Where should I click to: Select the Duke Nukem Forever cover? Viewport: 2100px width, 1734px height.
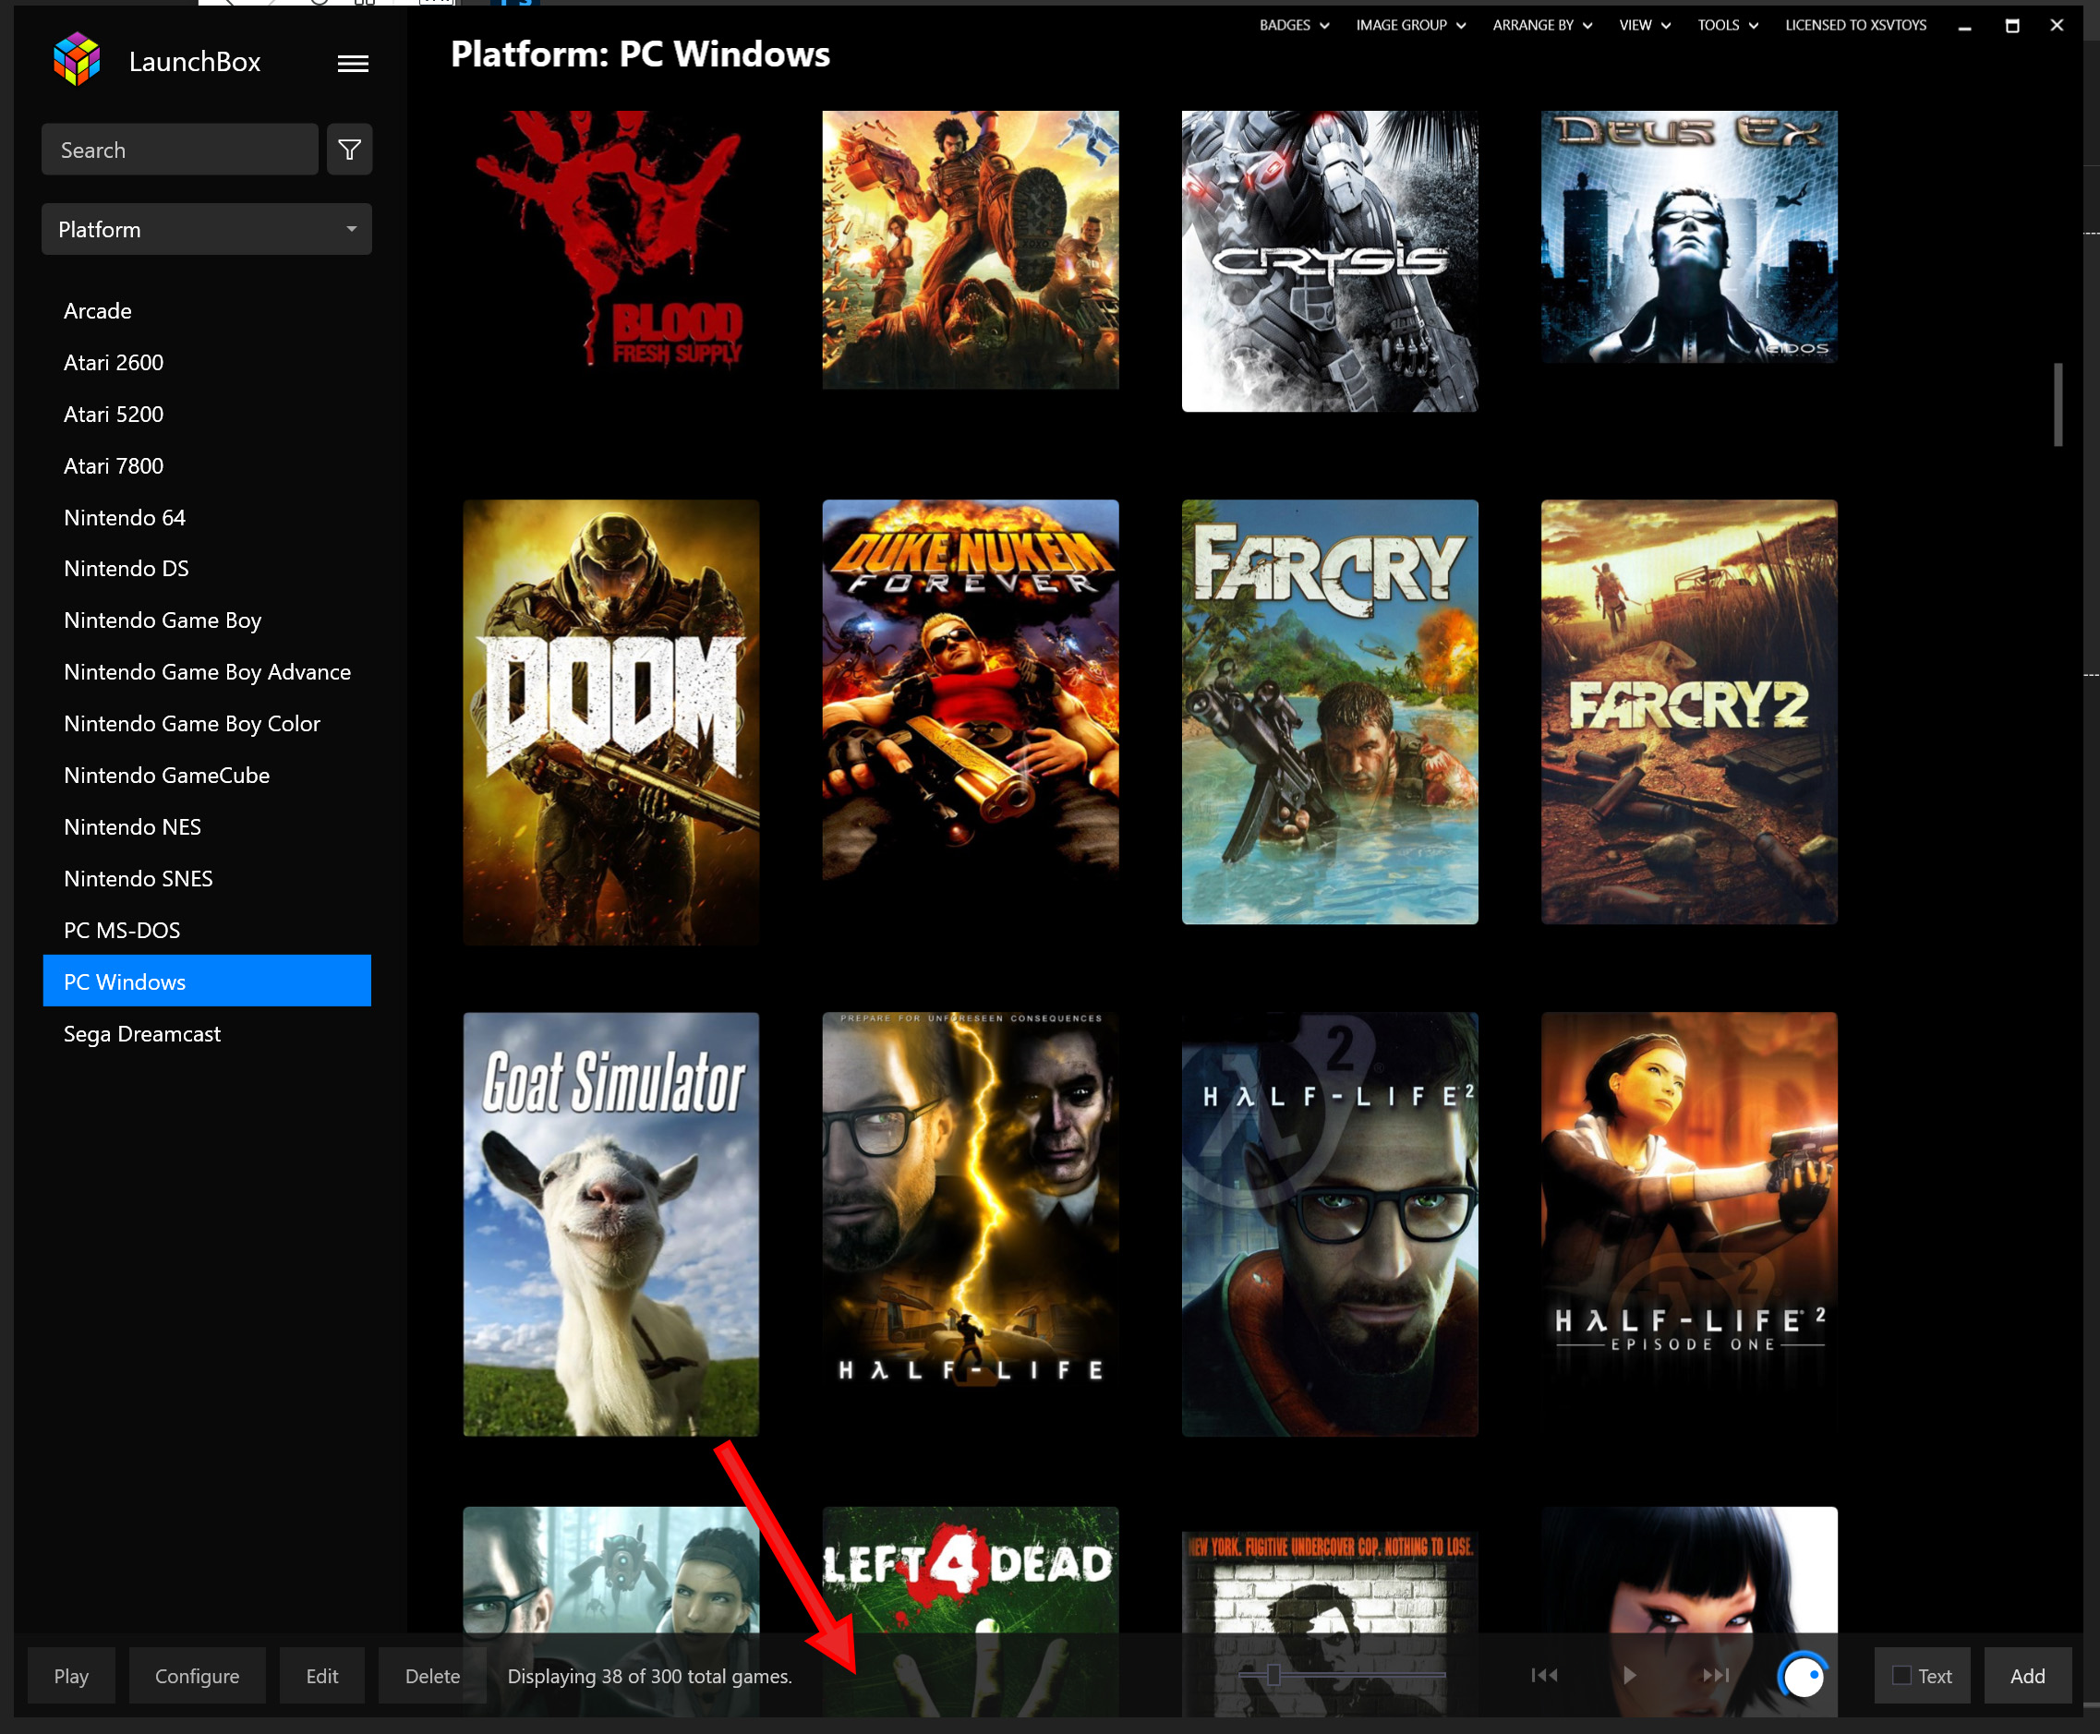970,689
